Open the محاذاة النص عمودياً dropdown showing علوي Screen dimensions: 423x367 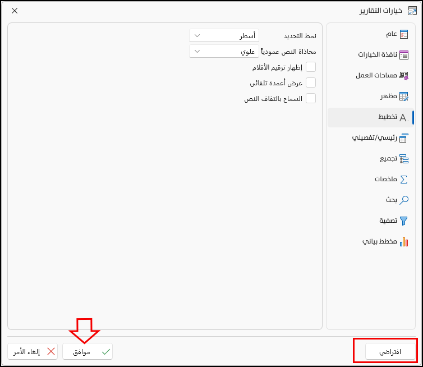click(224, 51)
